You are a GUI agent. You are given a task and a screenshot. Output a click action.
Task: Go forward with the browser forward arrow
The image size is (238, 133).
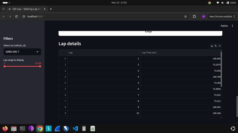click(10, 16)
